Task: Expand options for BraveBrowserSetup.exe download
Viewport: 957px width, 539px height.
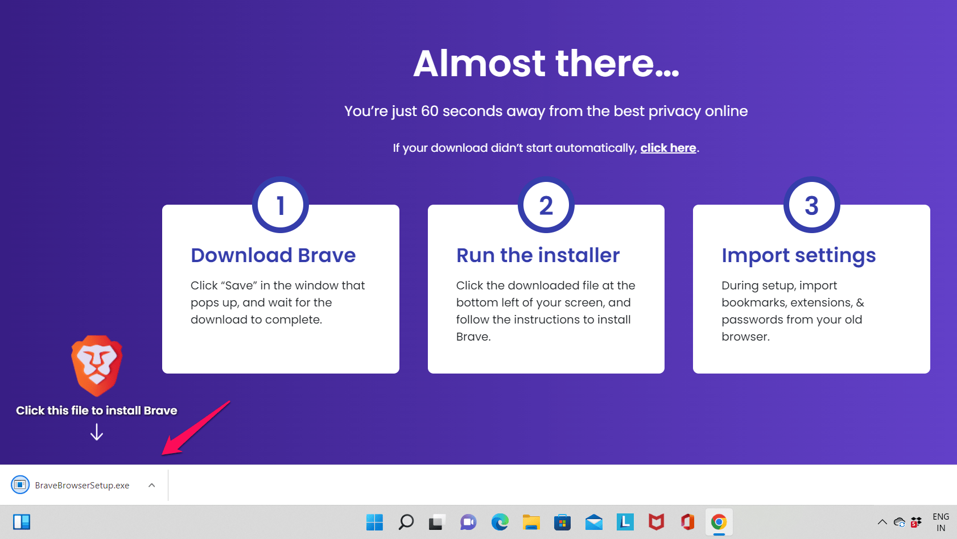Action: [x=151, y=485]
